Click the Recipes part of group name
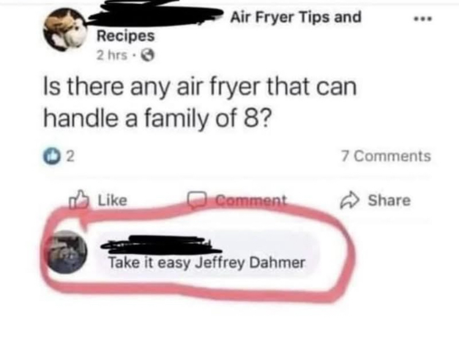This screenshot has height=347, width=459. (125, 37)
